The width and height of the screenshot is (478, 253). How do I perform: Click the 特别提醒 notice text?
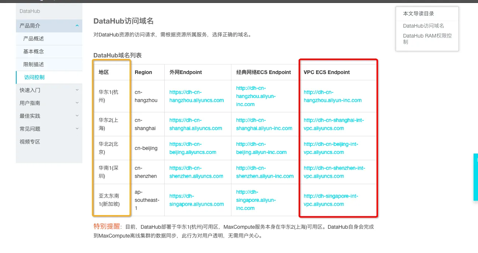[107, 226]
